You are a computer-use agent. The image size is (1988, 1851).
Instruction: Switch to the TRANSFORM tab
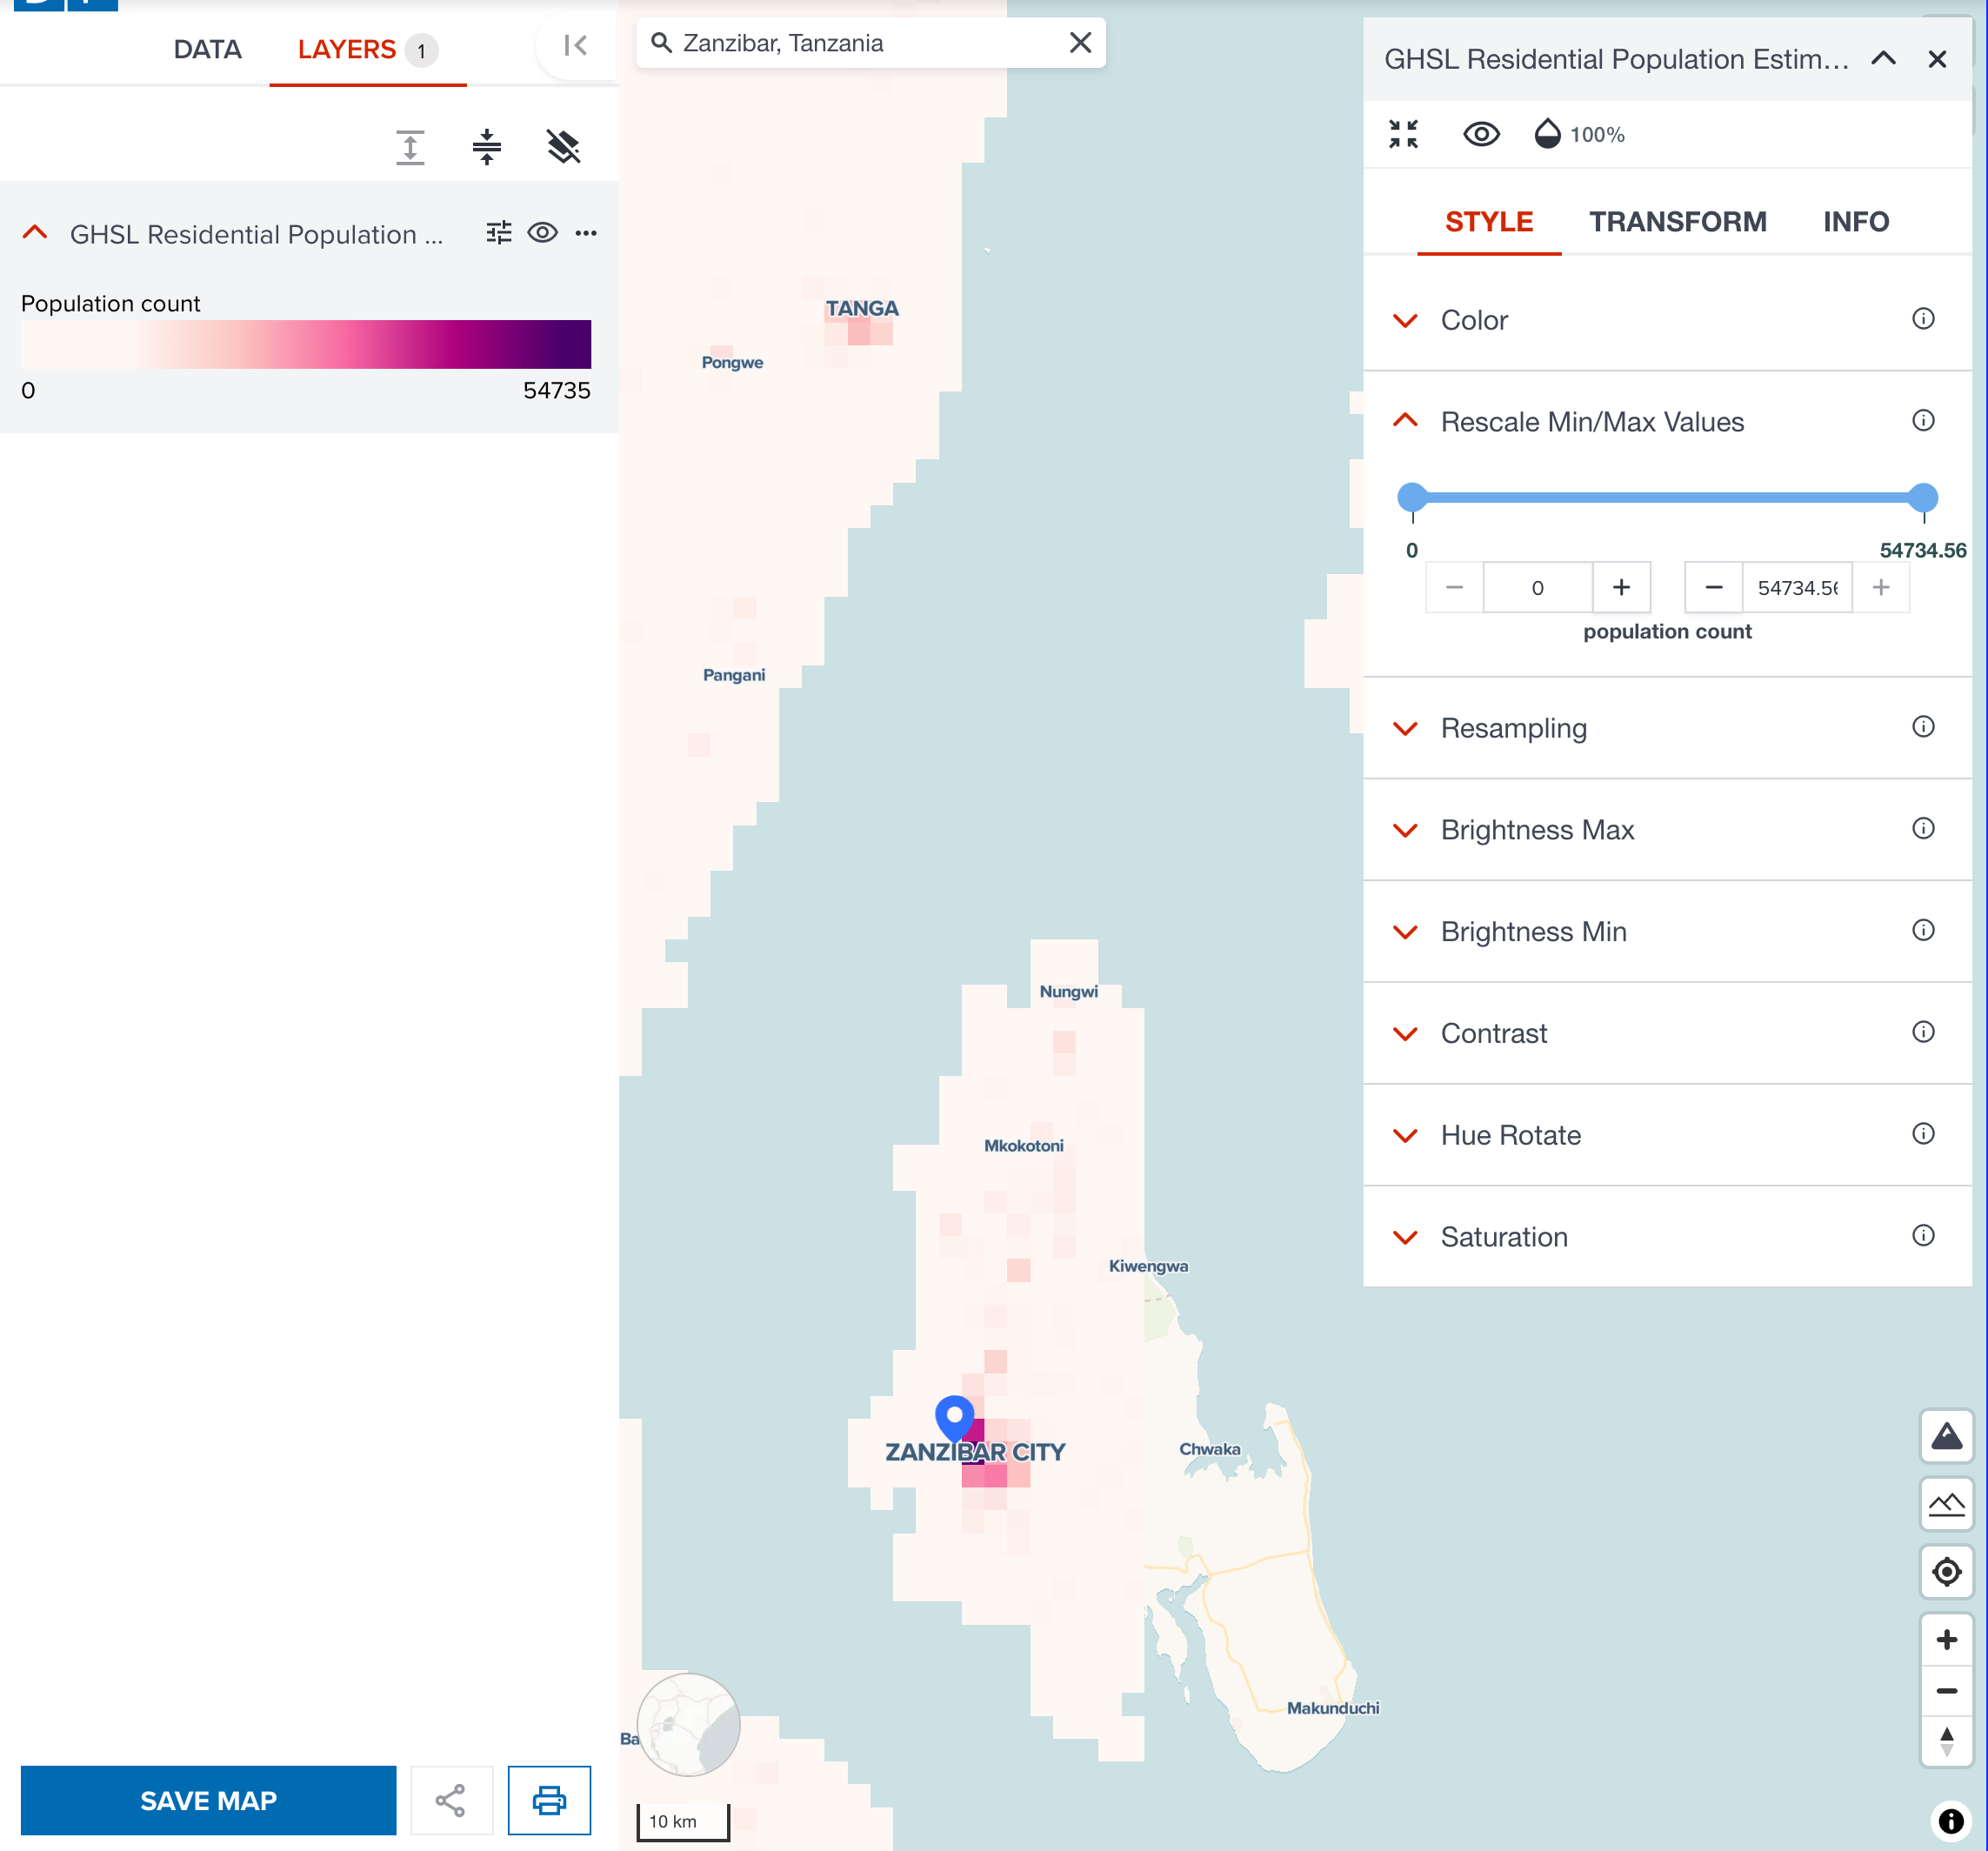[1677, 222]
